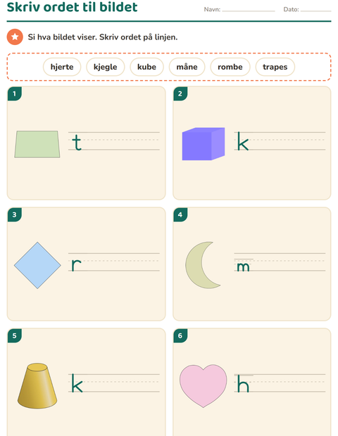Click the blue rhombus shape

[x=37, y=265]
